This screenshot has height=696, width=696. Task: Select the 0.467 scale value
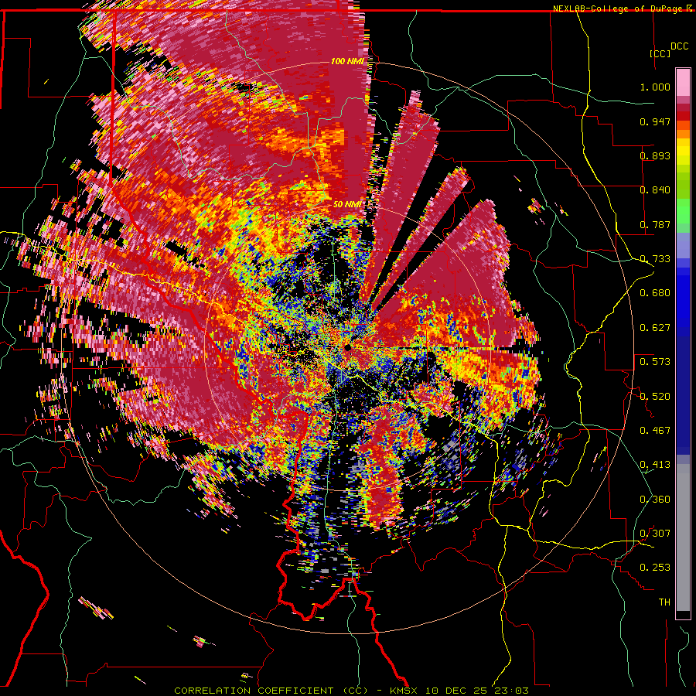coord(655,431)
